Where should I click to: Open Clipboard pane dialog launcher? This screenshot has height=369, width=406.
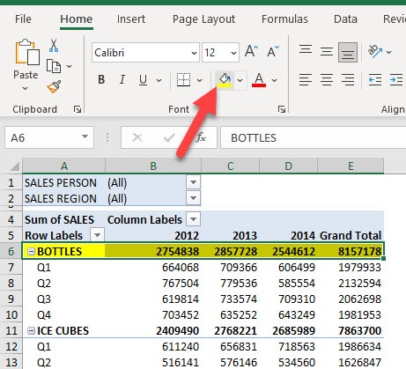tap(78, 109)
